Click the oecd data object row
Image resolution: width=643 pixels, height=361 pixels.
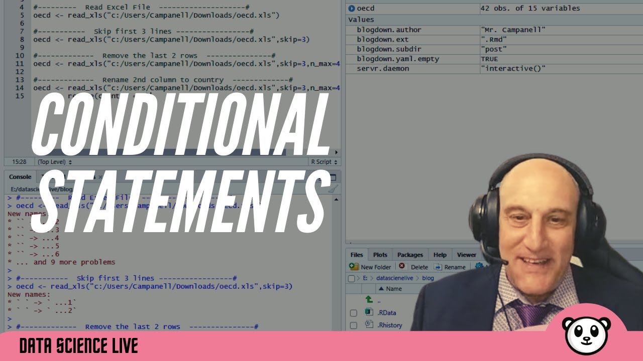(x=494, y=8)
